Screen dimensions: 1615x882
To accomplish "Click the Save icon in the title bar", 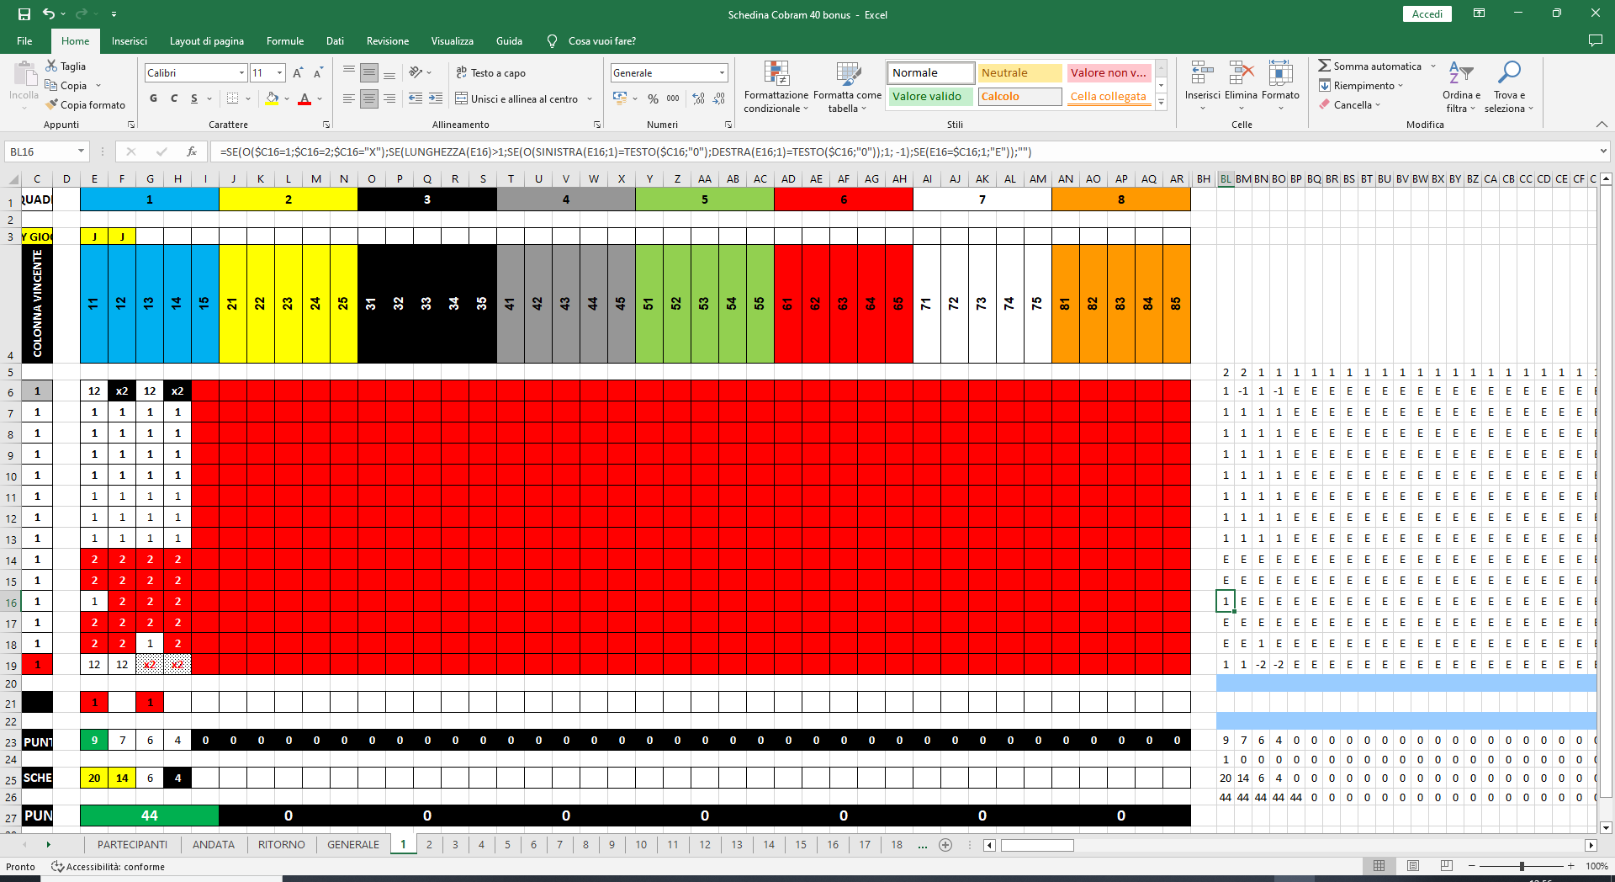I will pyautogui.click(x=24, y=14).
